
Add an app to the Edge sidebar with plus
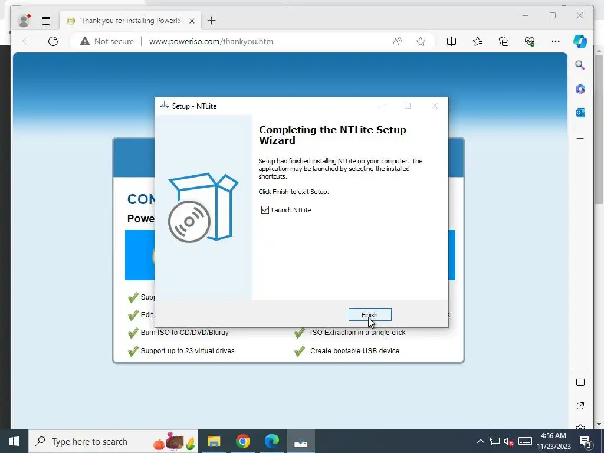click(x=580, y=138)
